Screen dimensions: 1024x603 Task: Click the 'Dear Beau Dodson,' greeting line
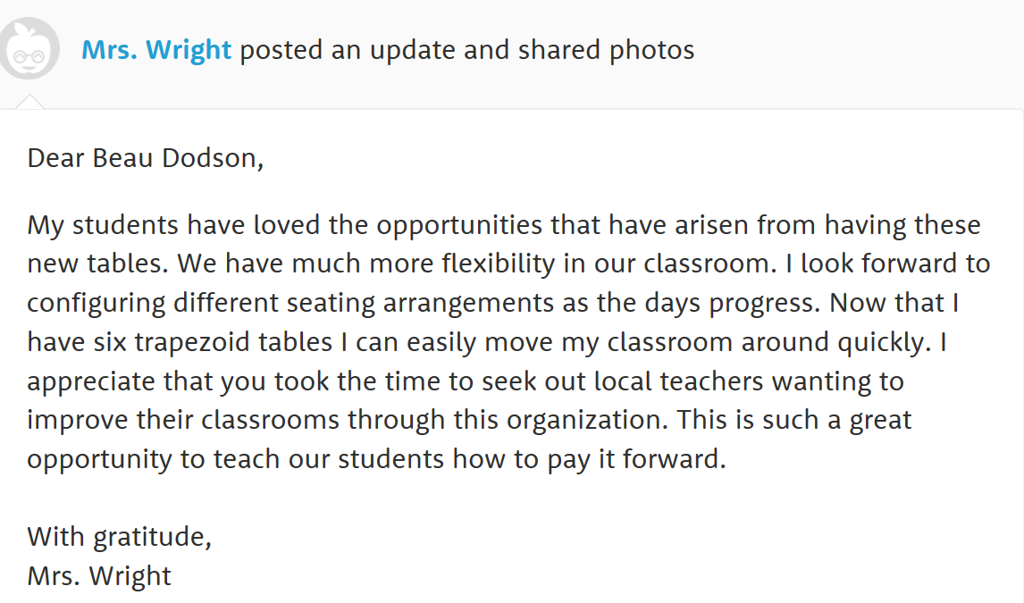[x=145, y=159]
